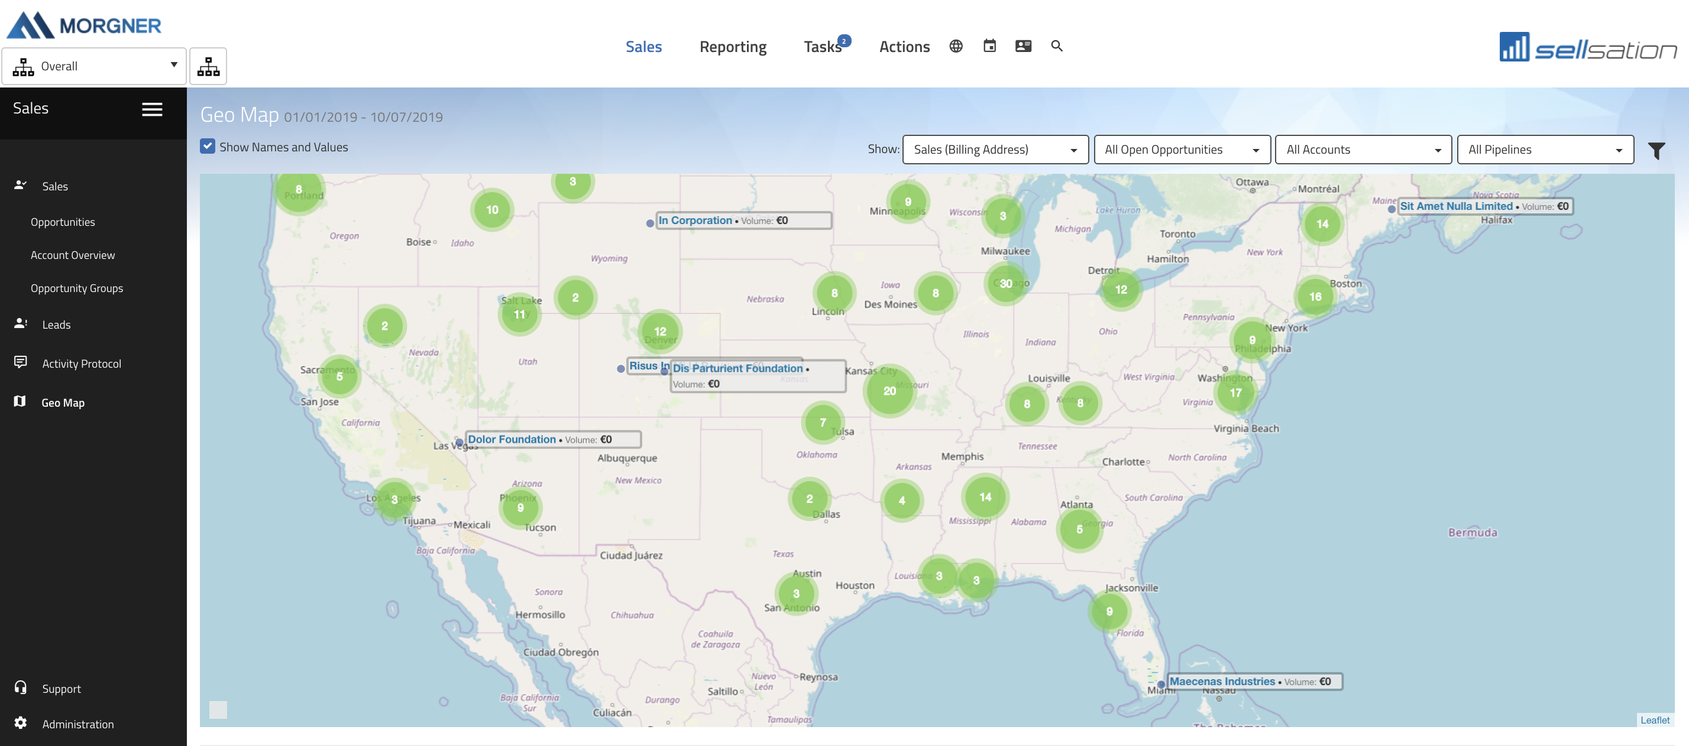The height and width of the screenshot is (746, 1689).
Task: Click the globe icon in top navigation
Action: [956, 46]
